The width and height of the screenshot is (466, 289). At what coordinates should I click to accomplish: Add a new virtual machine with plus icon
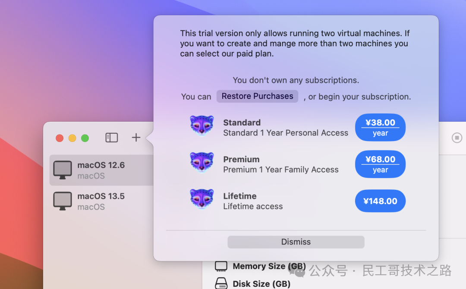(136, 138)
